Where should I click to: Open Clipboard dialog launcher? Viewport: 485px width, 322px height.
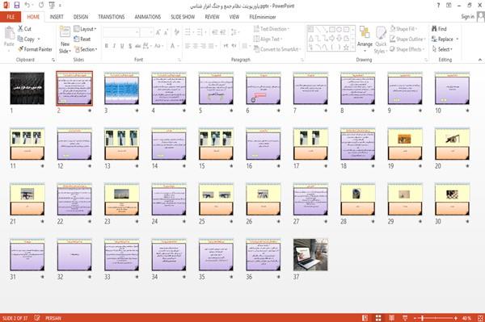(53, 60)
